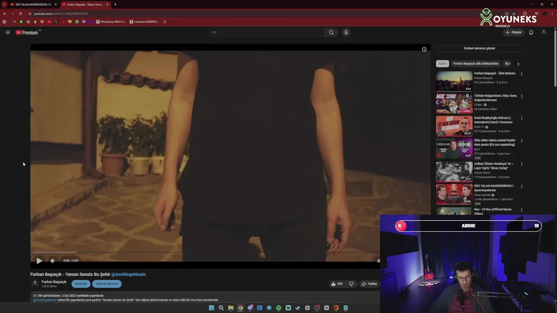Open Discord from taskbar
The image size is (557, 313).
[x=250, y=308]
